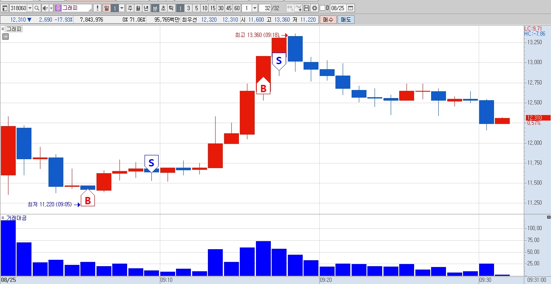The image size is (551, 284).
Task: Click the stock search magnifier icon
Action: (x=37, y=8)
